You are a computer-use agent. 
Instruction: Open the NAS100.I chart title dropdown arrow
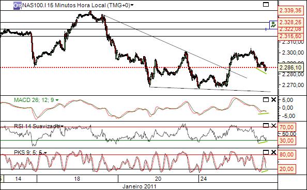coord(132,6)
